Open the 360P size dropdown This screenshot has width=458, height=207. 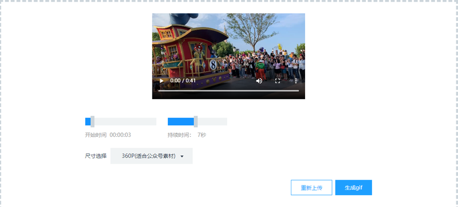click(x=151, y=156)
